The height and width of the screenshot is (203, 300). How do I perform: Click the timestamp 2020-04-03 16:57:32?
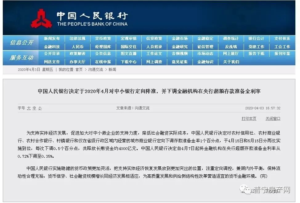(263, 108)
